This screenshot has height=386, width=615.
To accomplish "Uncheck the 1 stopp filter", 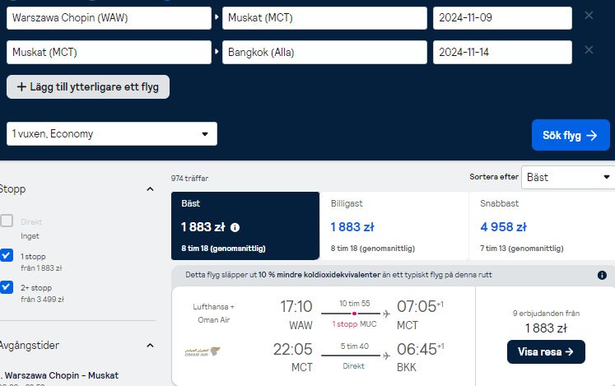I will [x=7, y=255].
